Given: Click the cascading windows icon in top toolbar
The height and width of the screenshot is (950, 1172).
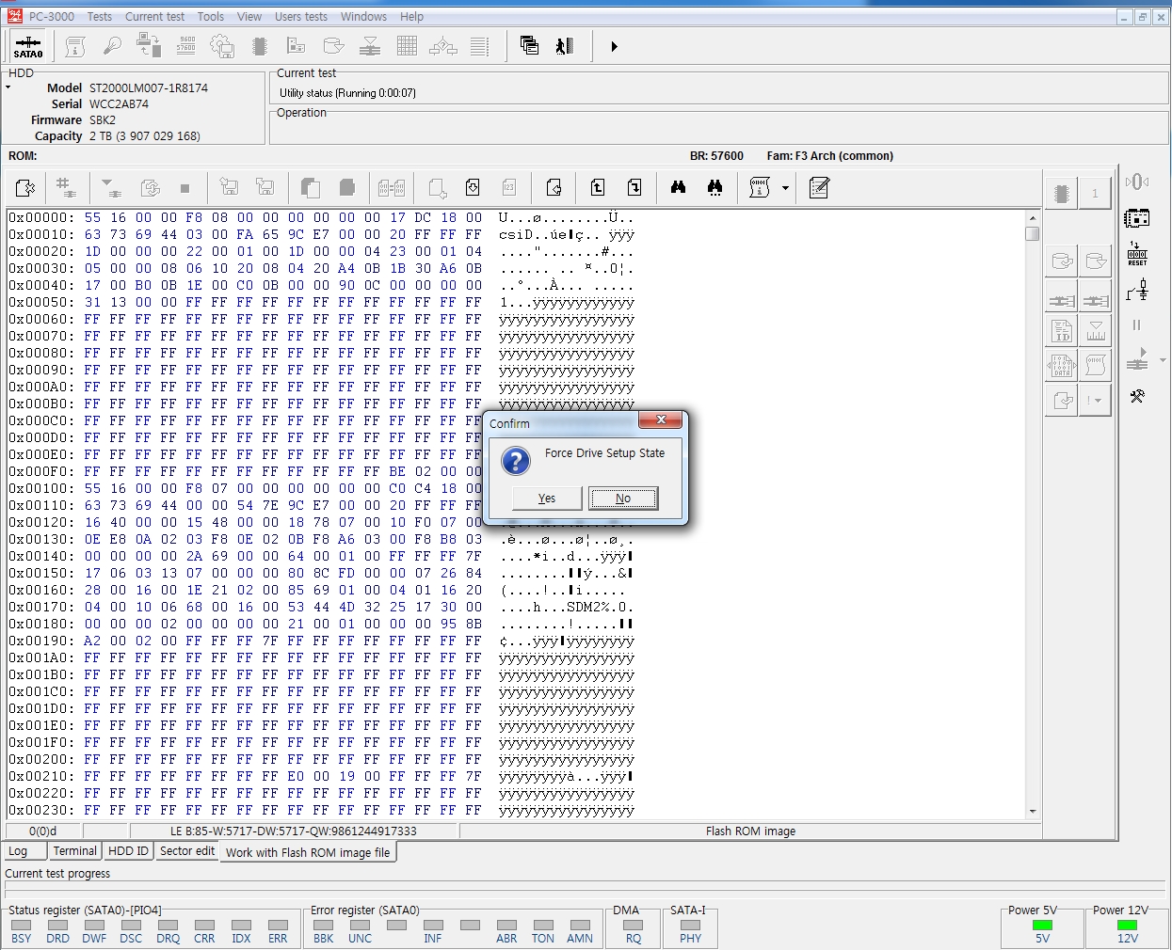Looking at the screenshot, I should [529, 46].
